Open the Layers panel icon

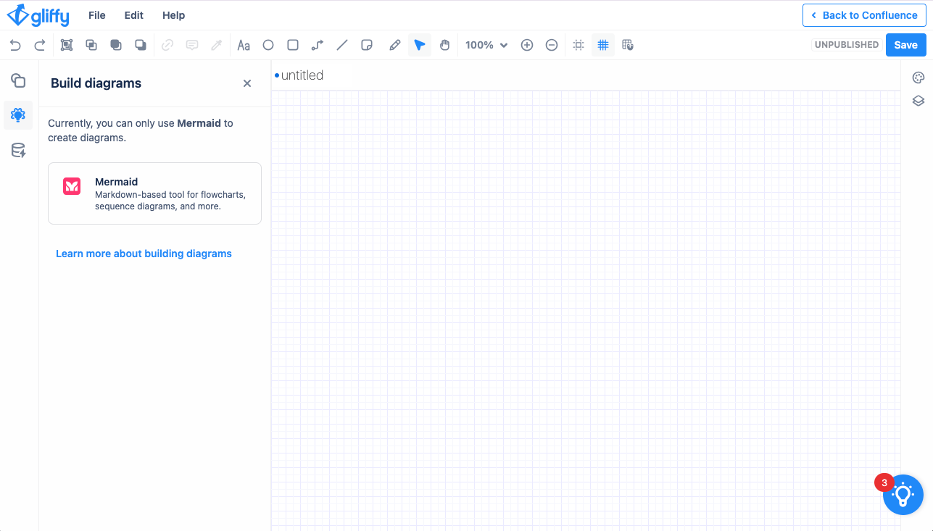pos(918,101)
